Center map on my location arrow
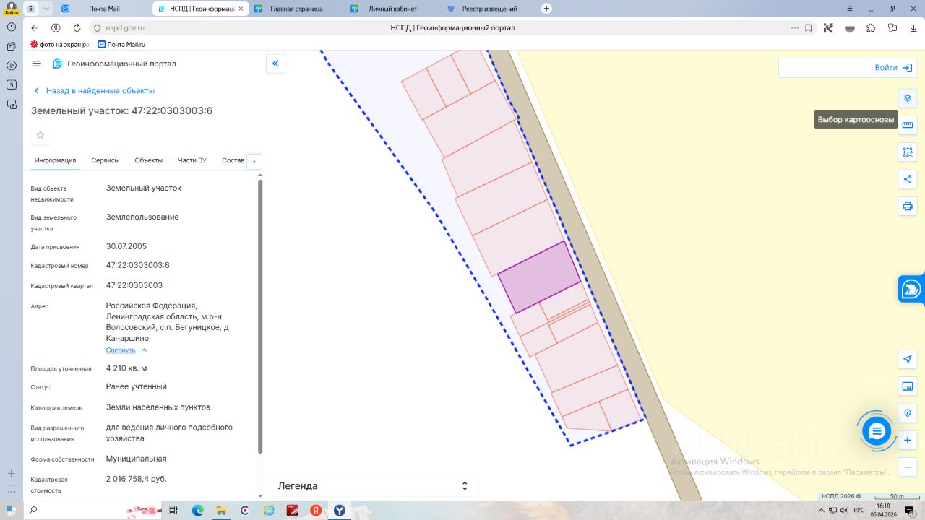 908,359
